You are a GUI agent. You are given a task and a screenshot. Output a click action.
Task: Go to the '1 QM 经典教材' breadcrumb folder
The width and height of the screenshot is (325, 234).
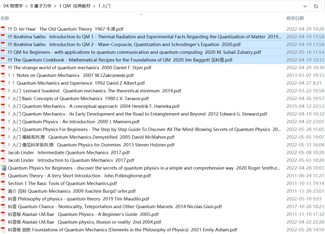(x=74, y=6)
